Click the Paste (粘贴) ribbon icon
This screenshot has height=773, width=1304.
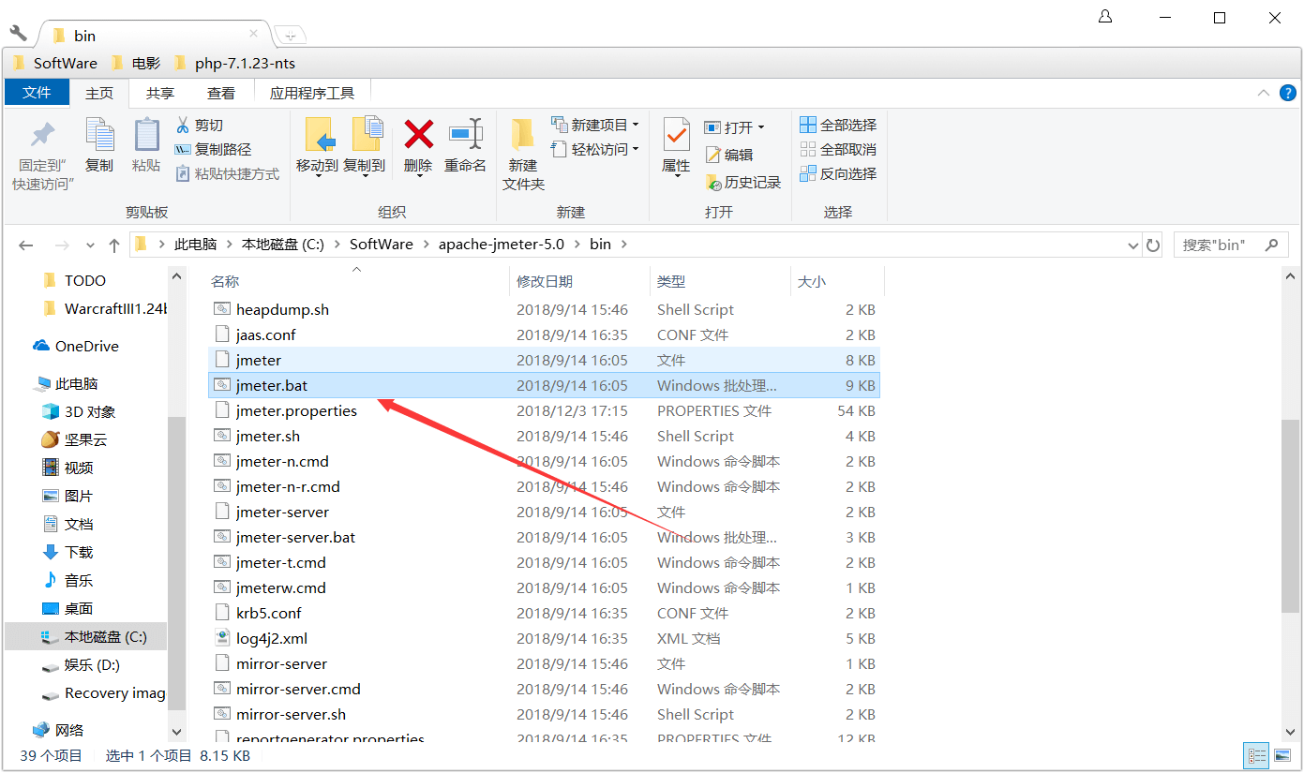[x=146, y=135]
